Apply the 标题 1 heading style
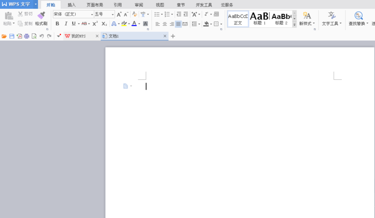375x218 pixels. point(259,19)
